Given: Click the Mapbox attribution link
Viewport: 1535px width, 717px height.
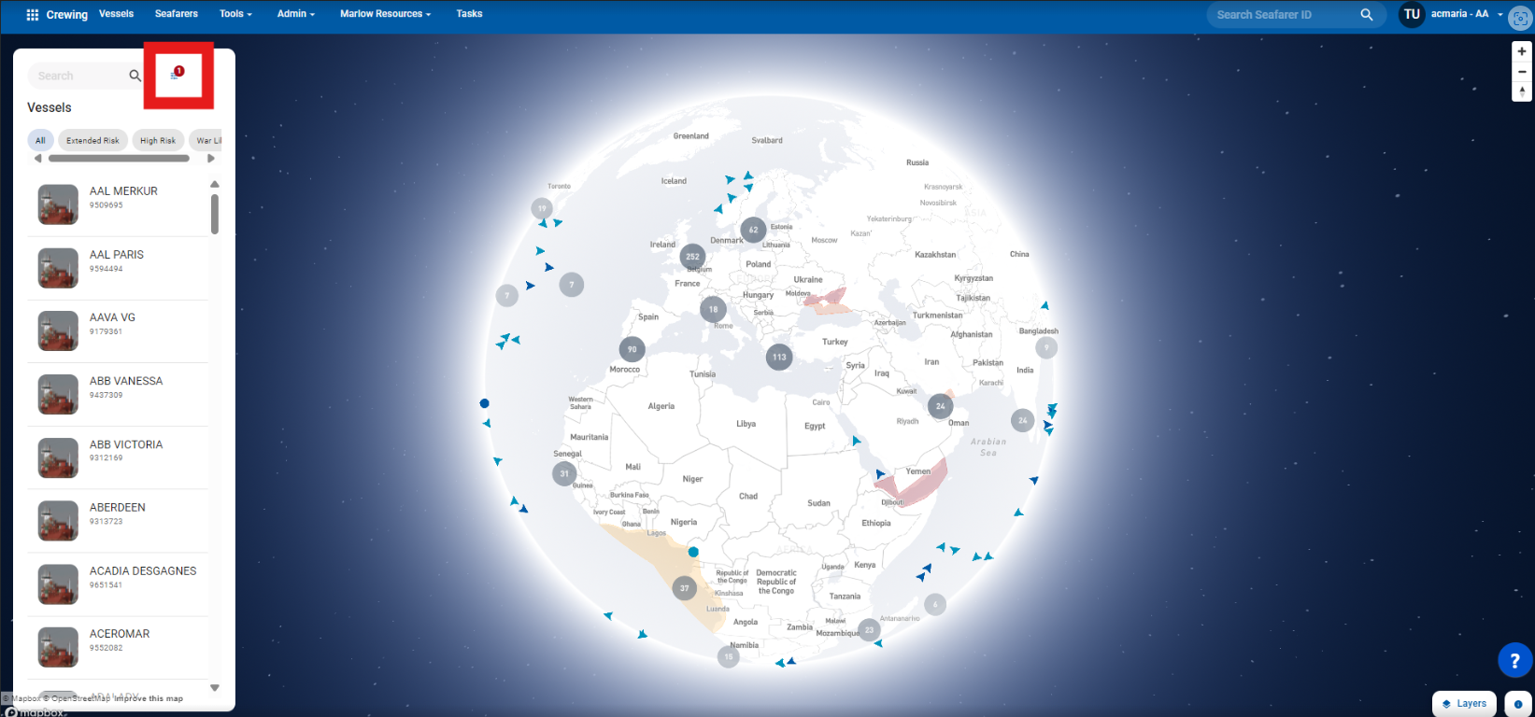Looking at the screenshot, I should [x=22, y=698].
